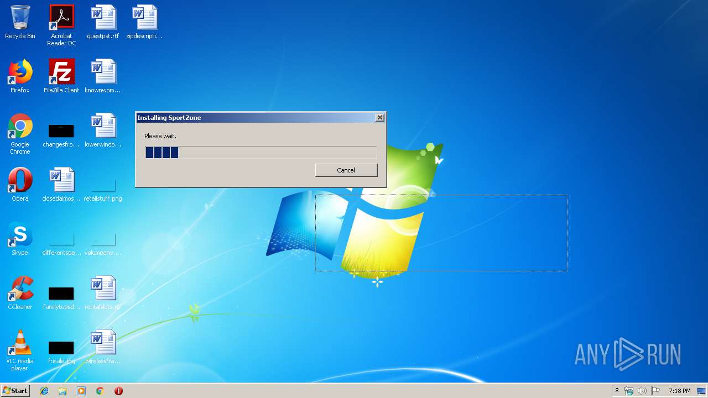Open the Start menu
Image resolution: width=708 pixels, height=398 pixels.
(x=15, y=391)
